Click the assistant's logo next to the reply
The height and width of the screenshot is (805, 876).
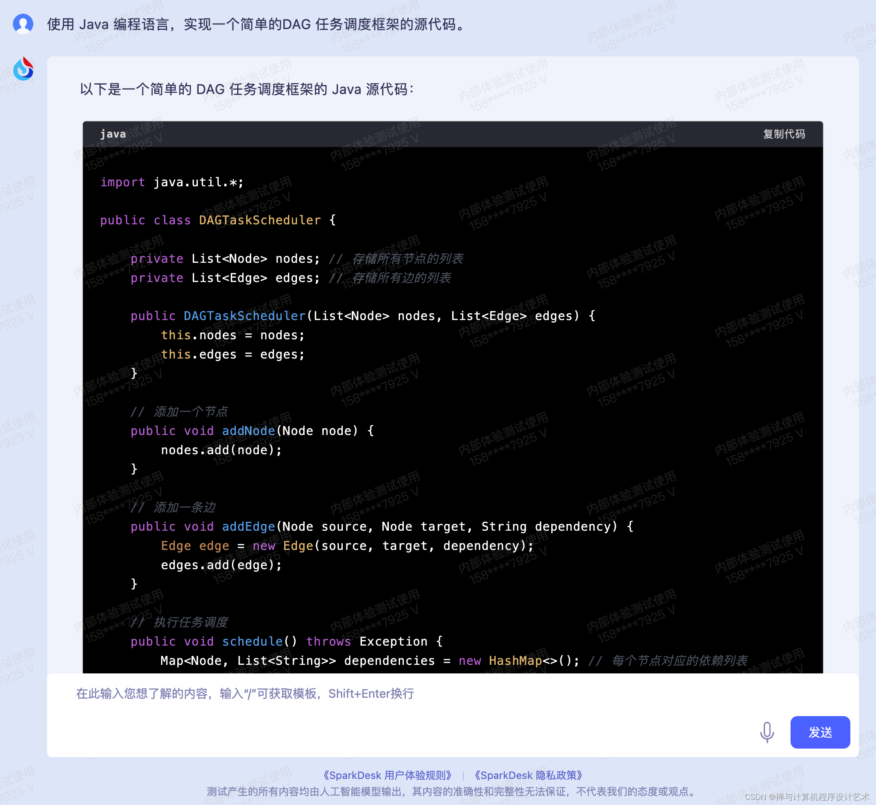pos(24,68)
